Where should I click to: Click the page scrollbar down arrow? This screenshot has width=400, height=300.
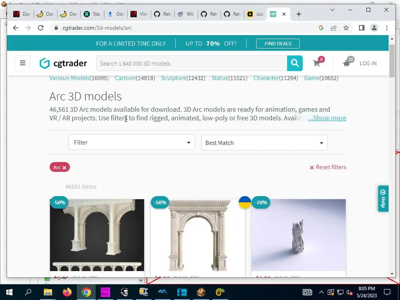point(392,274)
